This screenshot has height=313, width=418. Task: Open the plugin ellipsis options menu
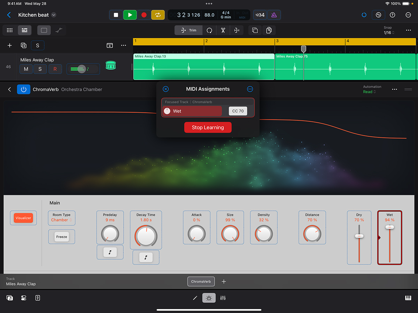click(x=394, y=89)
